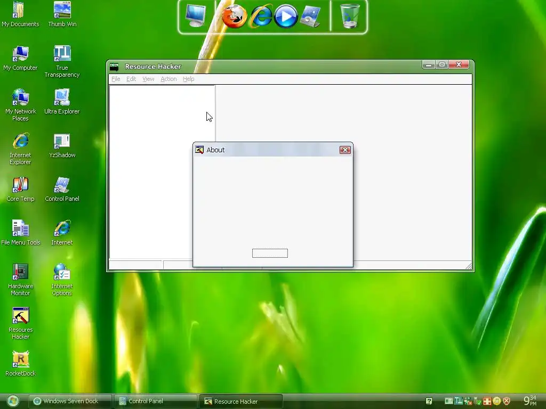Launch Internet Explorer from the top dock
Viewport: 546px width, 409px height.
pos(260,17)
